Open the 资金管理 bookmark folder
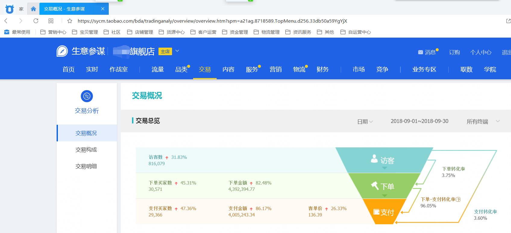The width and height of the screenshot is (511, 233). 235,32
